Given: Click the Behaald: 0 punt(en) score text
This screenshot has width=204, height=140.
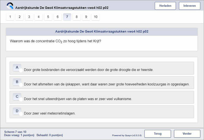Looking at the screenshot, I should (x=50, y=135).
